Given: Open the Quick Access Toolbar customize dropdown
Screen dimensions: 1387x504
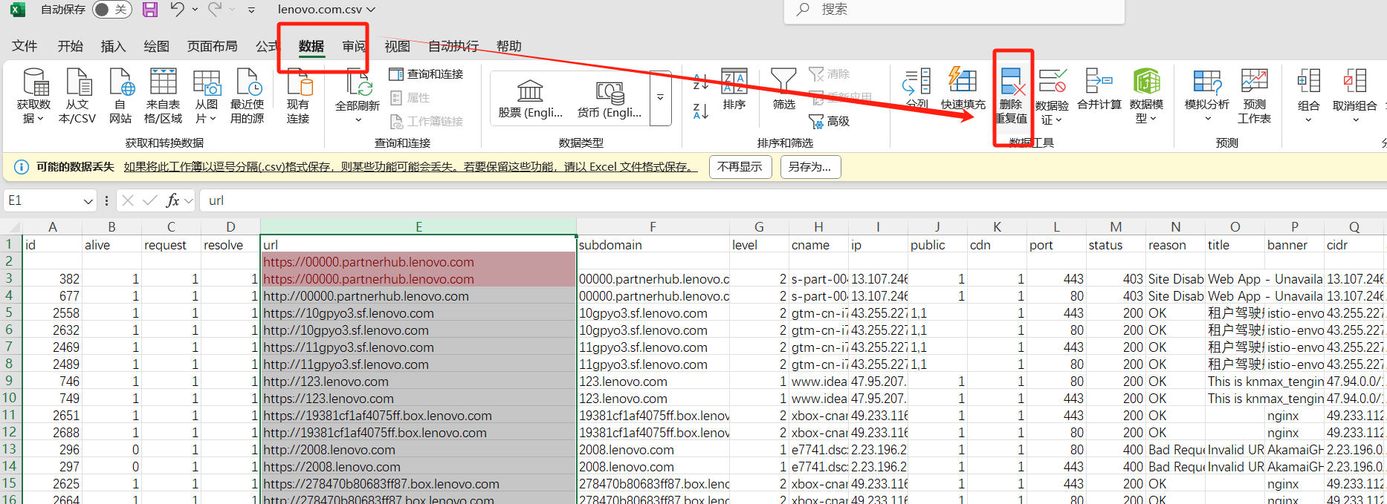Looking at the screenshot, I should click(x=251, y=10).
